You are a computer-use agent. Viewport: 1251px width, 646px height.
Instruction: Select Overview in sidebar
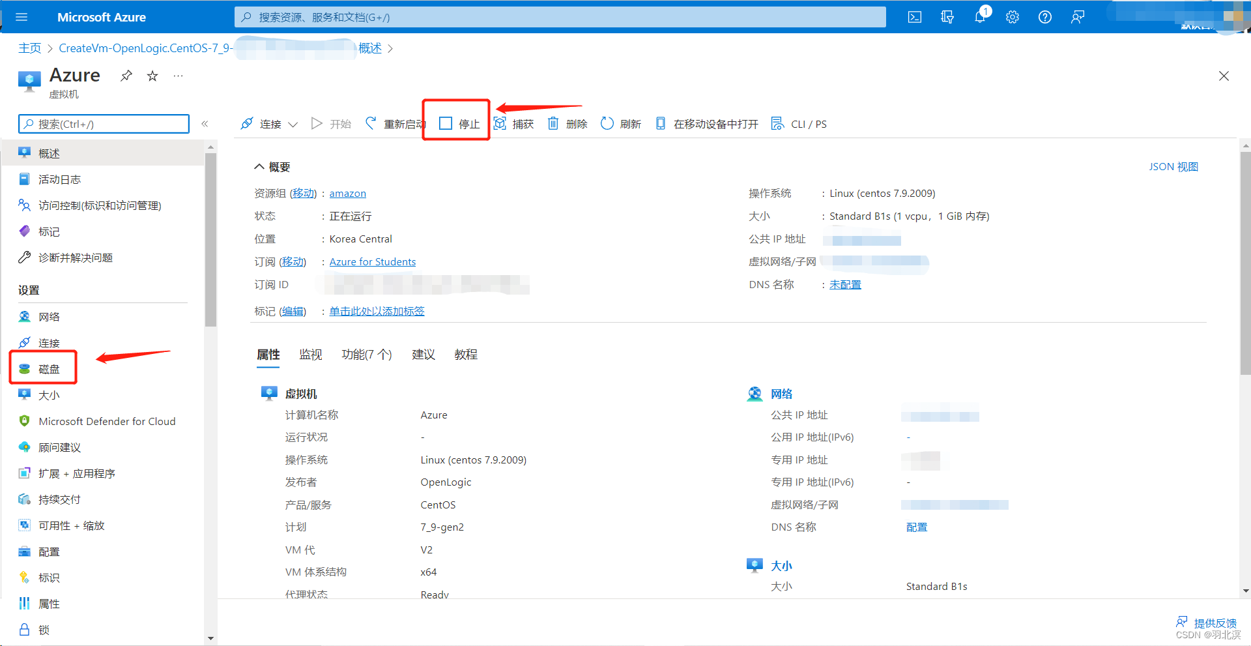tap(103, 153)
